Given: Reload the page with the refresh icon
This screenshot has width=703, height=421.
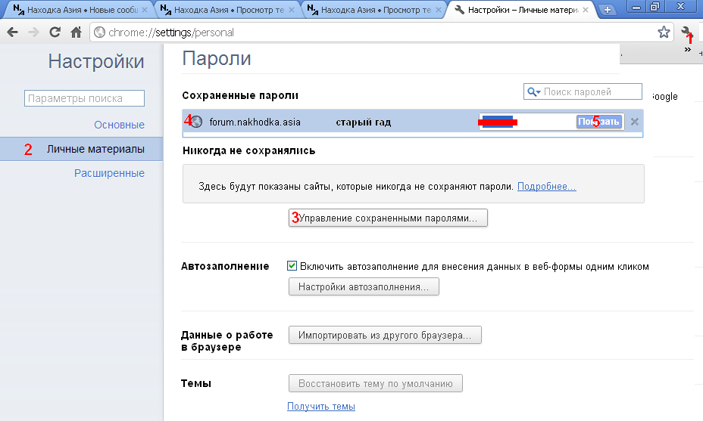Looking at the screenshot, I should click(x=55, y=33).
